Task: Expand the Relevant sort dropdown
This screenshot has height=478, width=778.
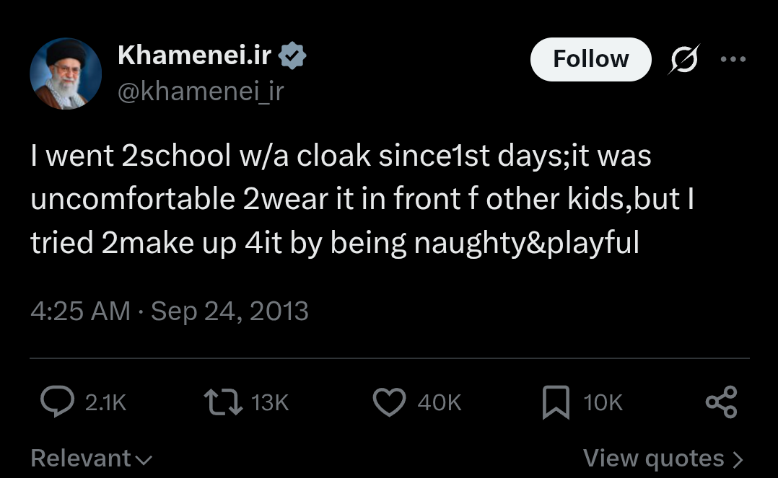Action: click(91, 458)
